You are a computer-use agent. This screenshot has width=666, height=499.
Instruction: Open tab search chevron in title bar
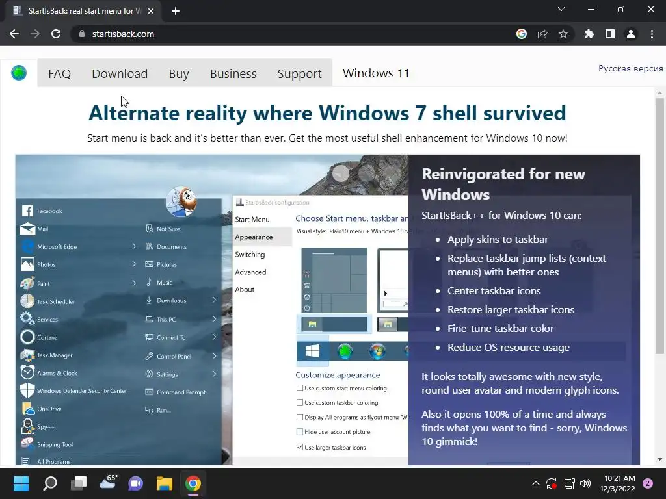[x=561, y=9]
